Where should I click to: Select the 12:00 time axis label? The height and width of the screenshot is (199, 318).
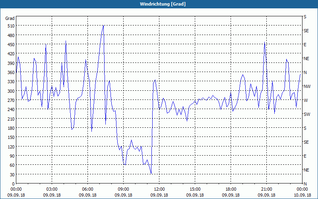click(159, 189)
